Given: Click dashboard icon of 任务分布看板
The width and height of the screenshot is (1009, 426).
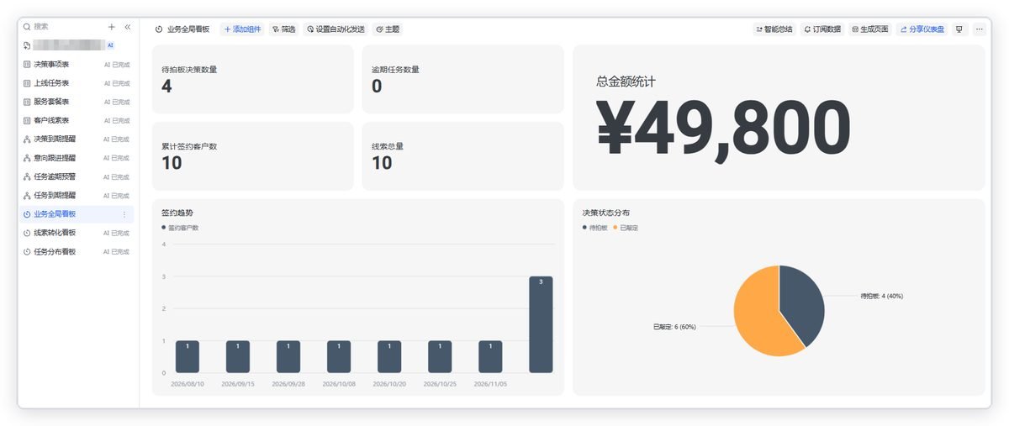Looking at the screenshot, I should tap(27, 251).
